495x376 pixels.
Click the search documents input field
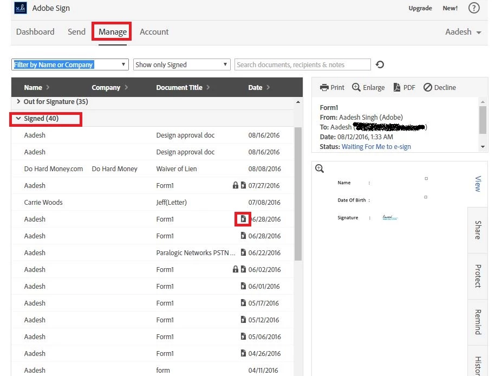click(302, 64)
